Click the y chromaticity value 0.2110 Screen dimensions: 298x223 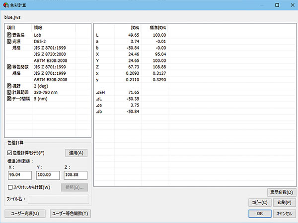pos(133,80)
